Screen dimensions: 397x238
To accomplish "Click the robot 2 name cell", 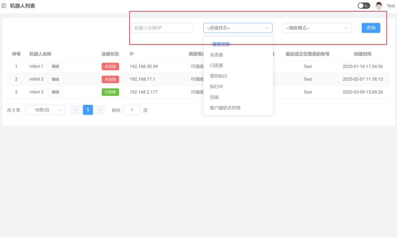I will [36, 79].
